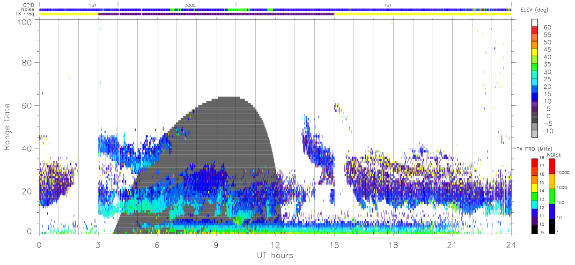Click Range Gate axis tick label 100
The width and height of the screenshot is (575, 265).
click(25, 21)
